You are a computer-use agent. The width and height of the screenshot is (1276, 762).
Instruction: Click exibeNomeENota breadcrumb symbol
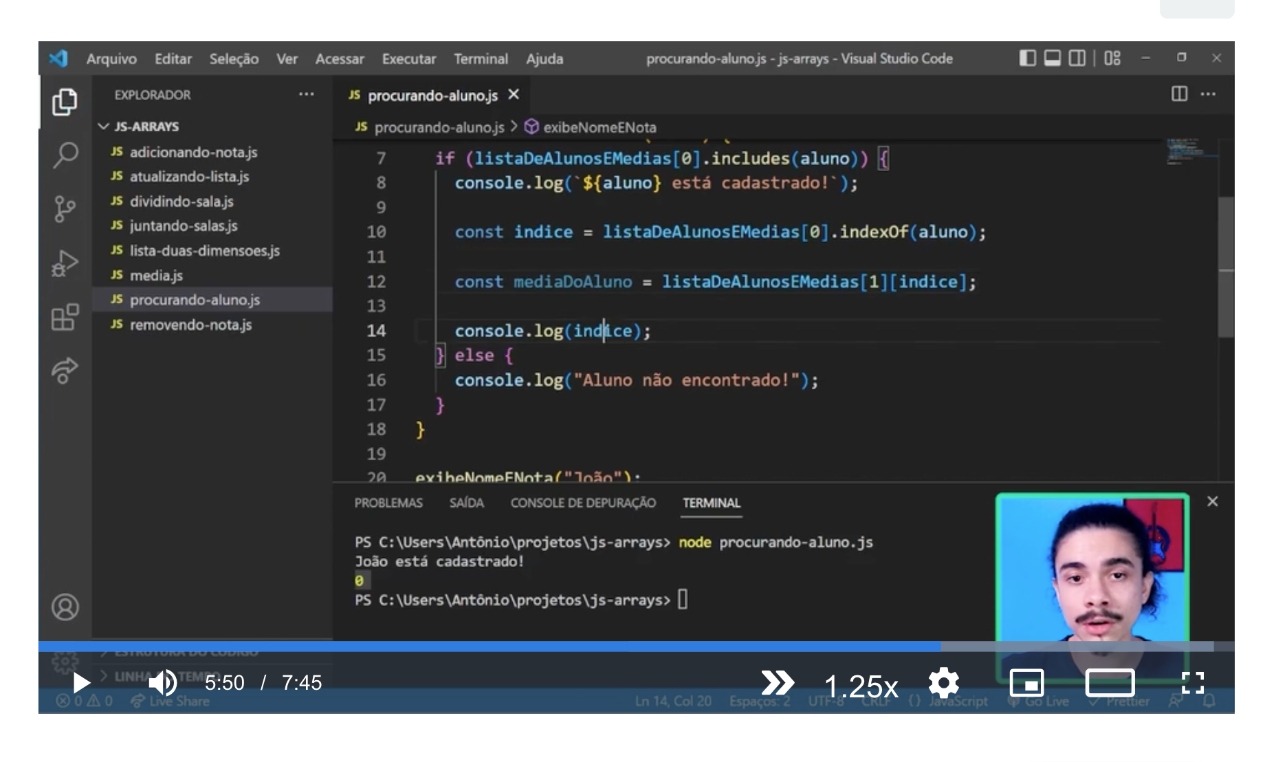[590, 127]
